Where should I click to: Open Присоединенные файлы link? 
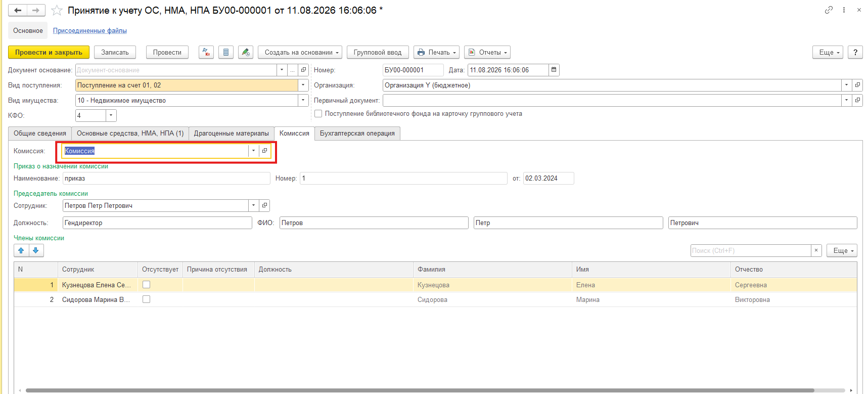tap(90, 31)
